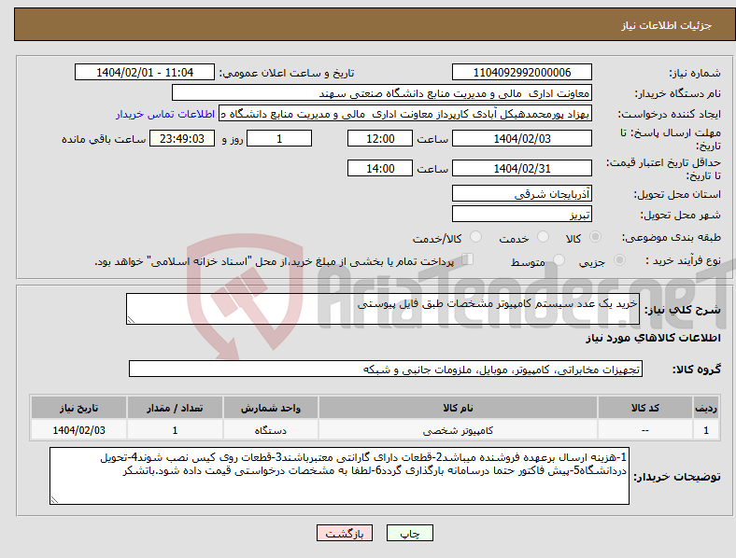The height and width of the screenshot is (558, 736).
Task: Click the ایجاد کننده درخواست field
Action: [405, 114]
